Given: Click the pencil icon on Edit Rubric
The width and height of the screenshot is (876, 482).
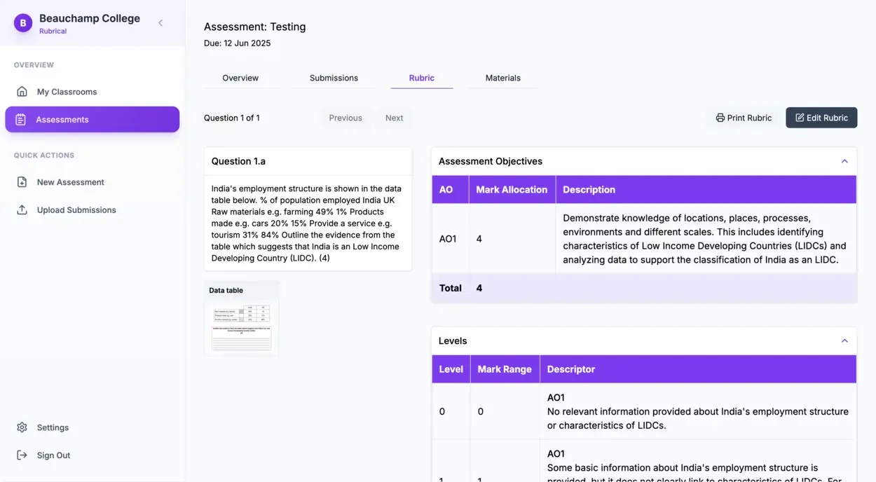Looking at the screenshot, I should point(801,117).
